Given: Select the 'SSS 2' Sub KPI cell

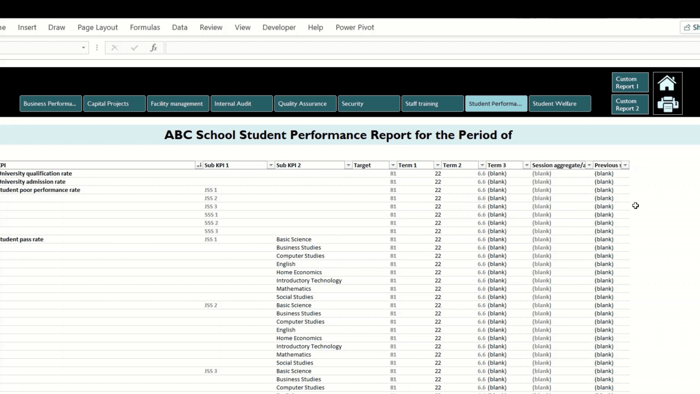Looking at the screenshot, I should (x=211, y=223).
